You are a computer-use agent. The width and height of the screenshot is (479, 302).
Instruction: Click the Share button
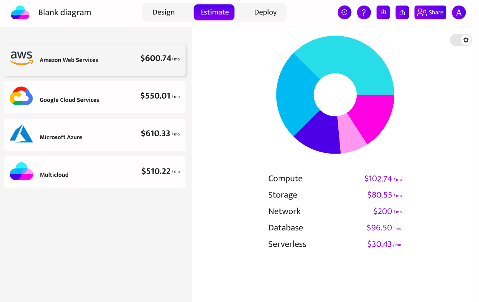(x=430, y=12)
